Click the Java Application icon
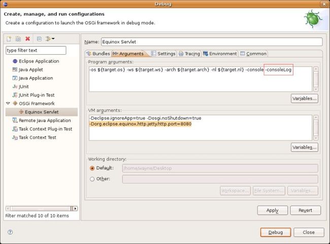The height and width of the screenshot is (244, 330). (15, 78)
